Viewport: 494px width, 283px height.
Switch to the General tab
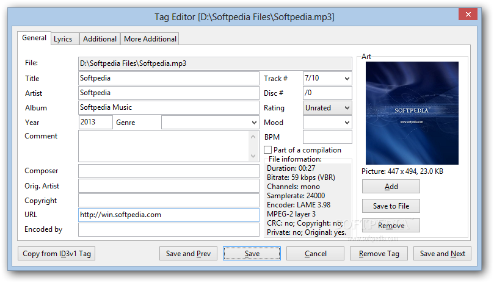tap(34, 38)
